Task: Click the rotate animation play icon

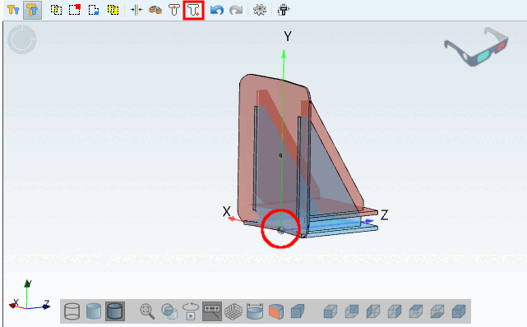Action: pos(191,311)
